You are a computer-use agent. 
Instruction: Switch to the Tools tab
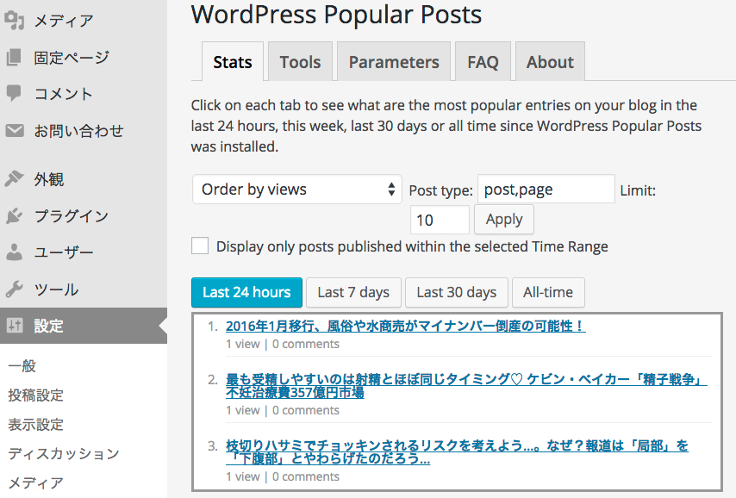click(301, 62)
